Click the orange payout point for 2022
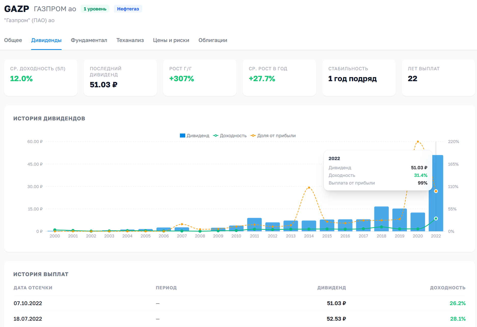The width and height of the screenshot is (477, 327). click(x=436, y=191)
